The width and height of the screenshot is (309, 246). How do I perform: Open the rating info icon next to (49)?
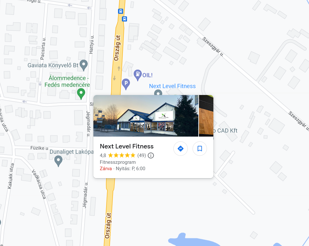151,155
